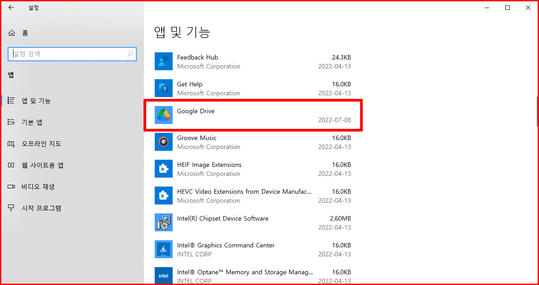Select Intel Optane Memory and Storage entry
The height and width of the screenshot is (285, 539).
(x=245, y=272)
